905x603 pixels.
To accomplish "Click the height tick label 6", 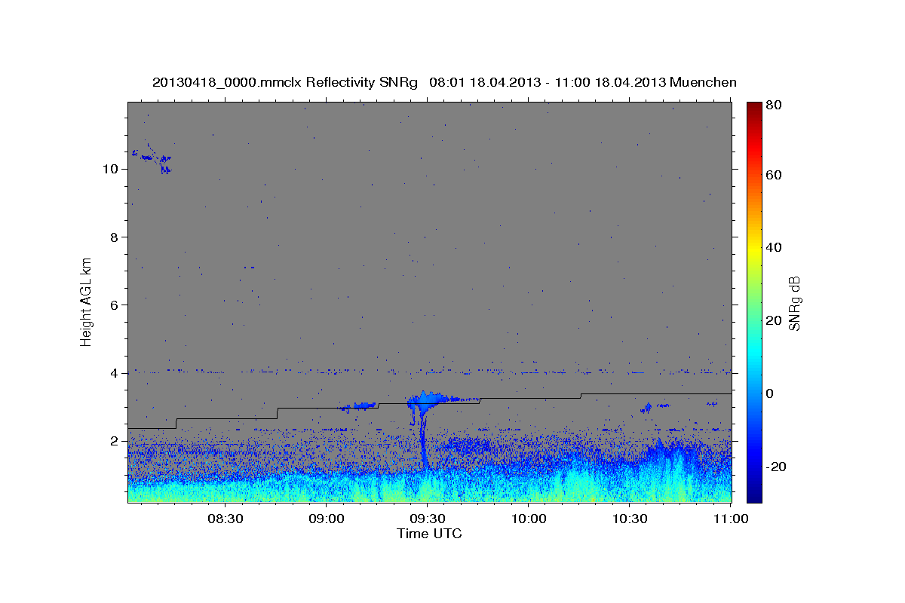I will pos(114,305).
